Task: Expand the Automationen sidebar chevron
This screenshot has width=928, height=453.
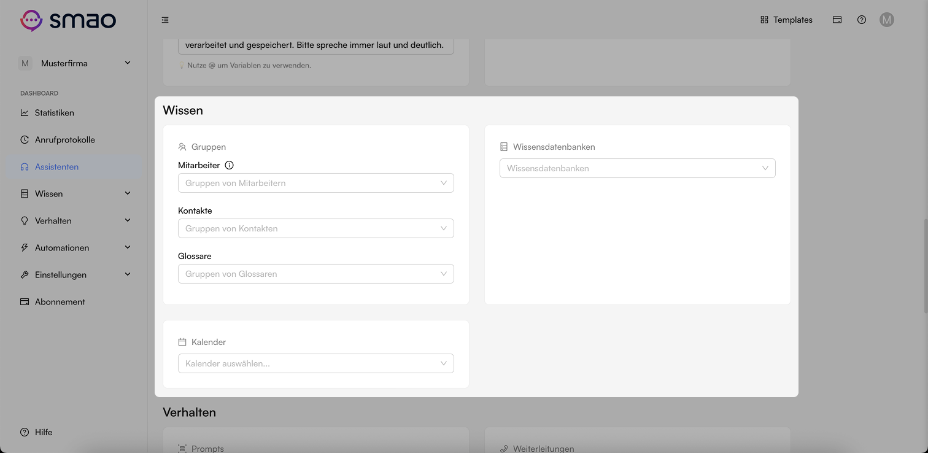Action: coord(128,247)
